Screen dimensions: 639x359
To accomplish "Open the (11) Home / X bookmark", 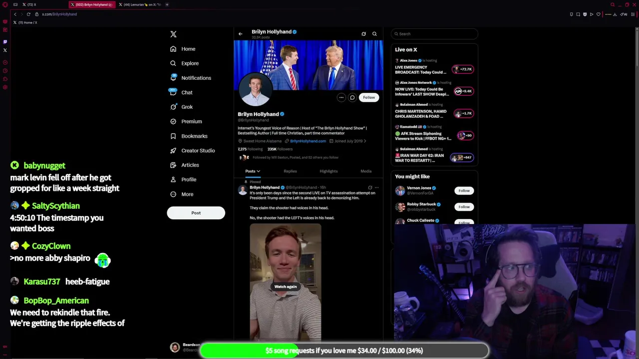I will point(25,22).
